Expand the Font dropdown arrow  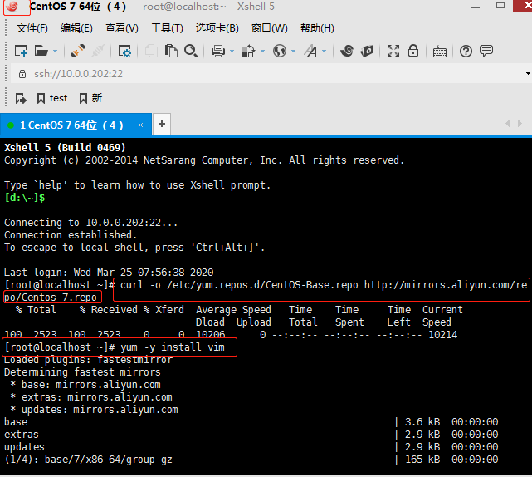point(324,51)
